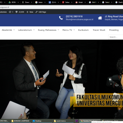Close the Seban tab

pyautogui.click(x=72, y=2)
